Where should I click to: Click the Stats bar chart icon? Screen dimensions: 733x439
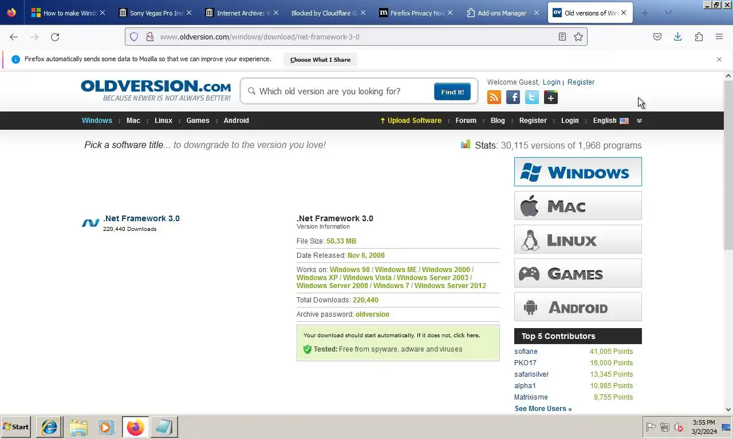[466, 144]
